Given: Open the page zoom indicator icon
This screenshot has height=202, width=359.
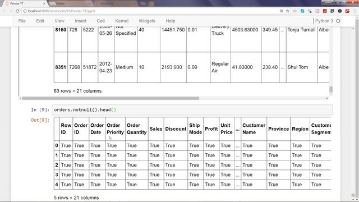Looking at the screenshot, I should coord(282,11).
